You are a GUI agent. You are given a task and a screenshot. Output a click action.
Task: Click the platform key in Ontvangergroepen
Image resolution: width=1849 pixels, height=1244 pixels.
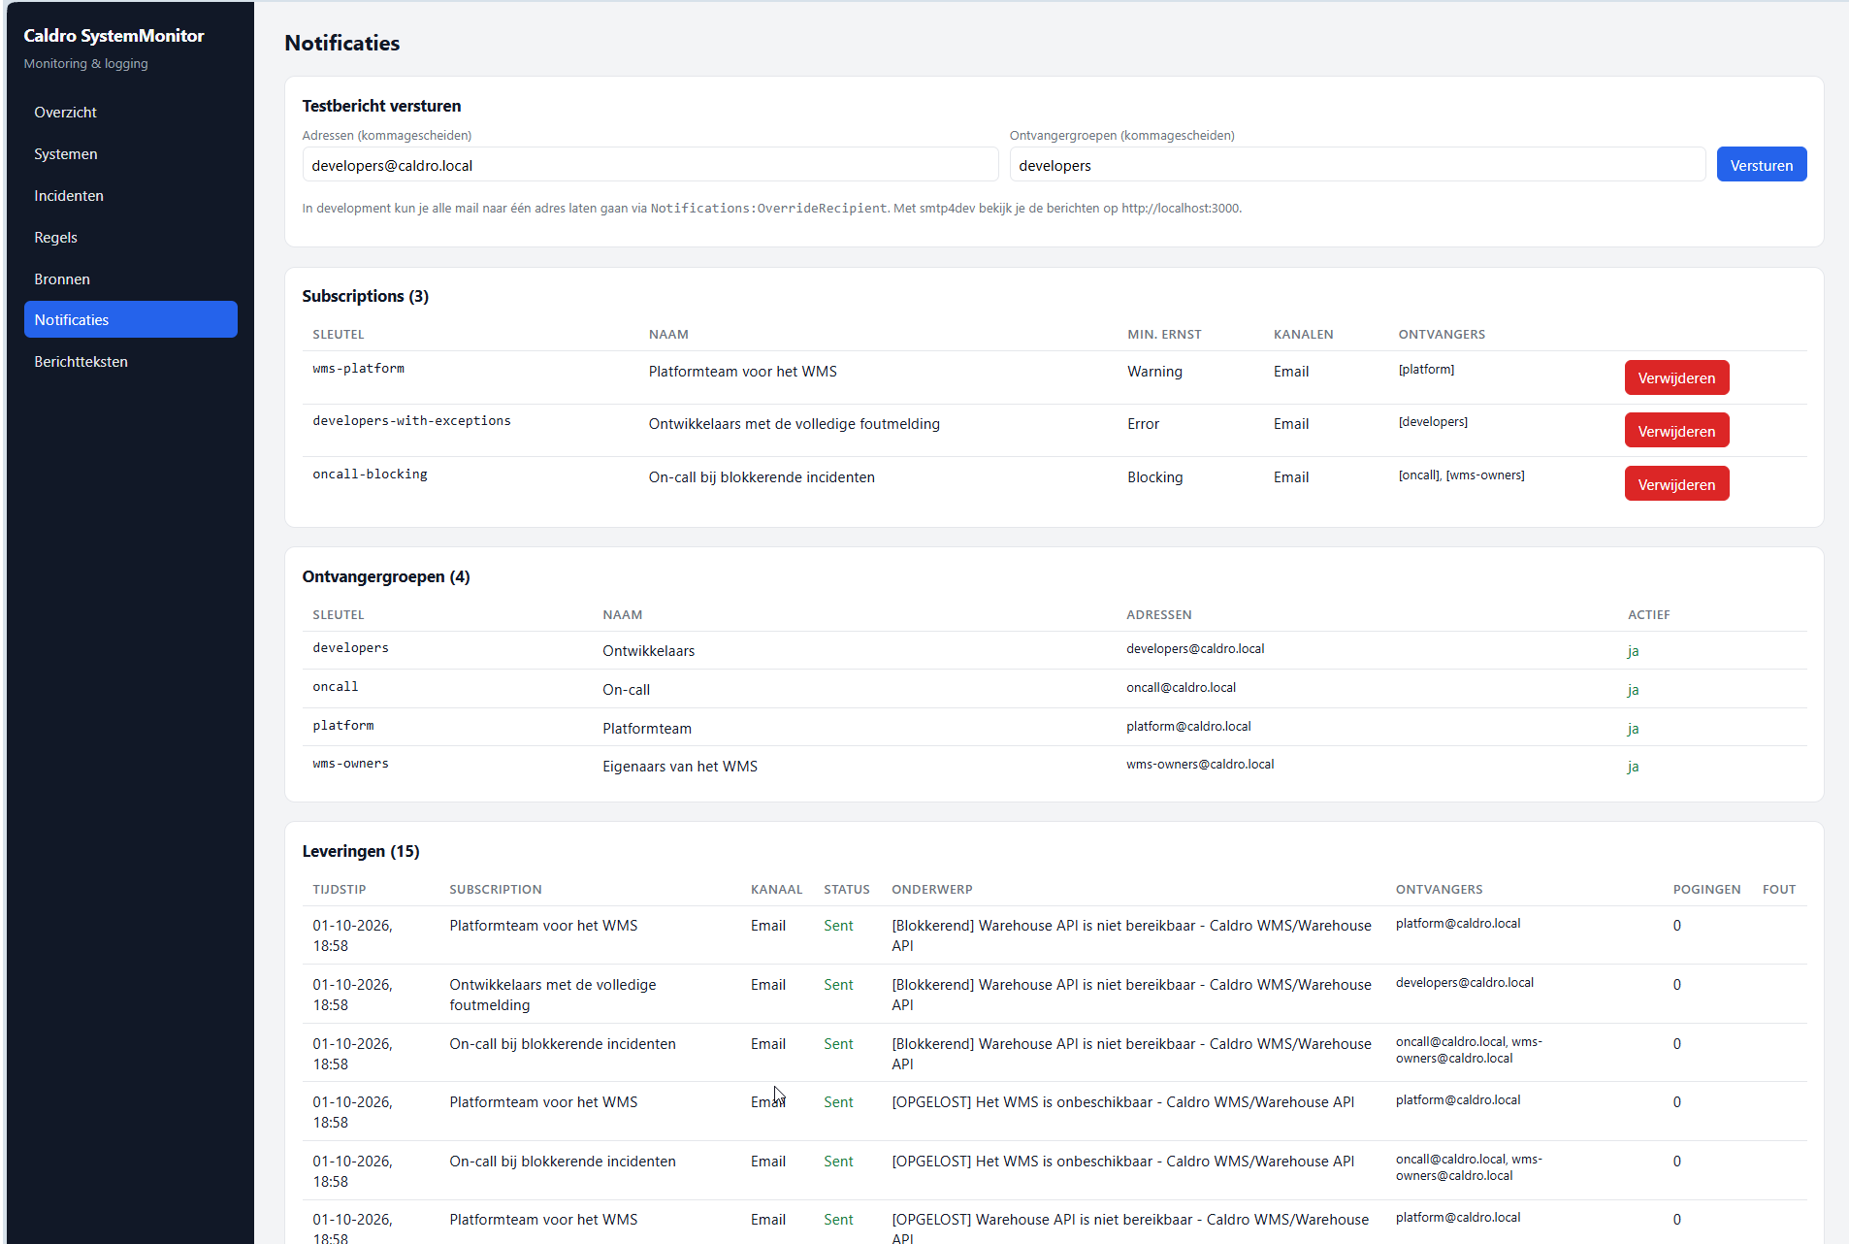tap(342, 726)
